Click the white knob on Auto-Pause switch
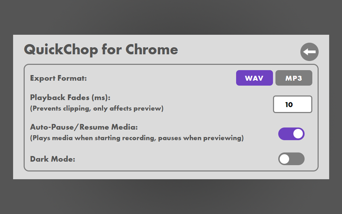 (x=298, y=134)
